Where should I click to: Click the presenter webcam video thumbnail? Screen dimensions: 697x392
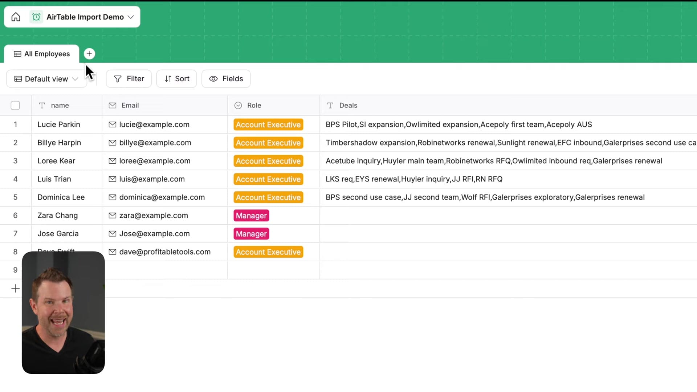point(63,313)
